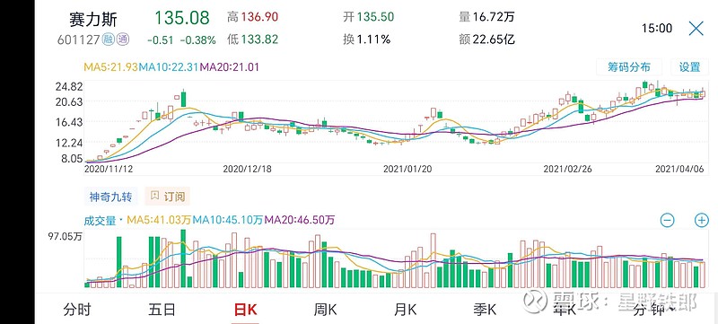Image resolution: width=718 pixels, height=324 pixels.
Task: Tap the 2020/12/18 date axis label
Action: (x=248, y=169)
